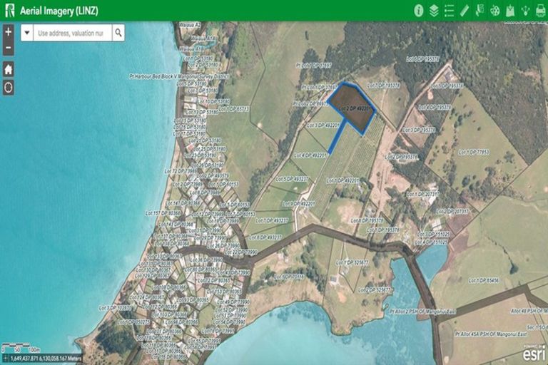Select the Measure ruler tool

[x=465, y=10]
